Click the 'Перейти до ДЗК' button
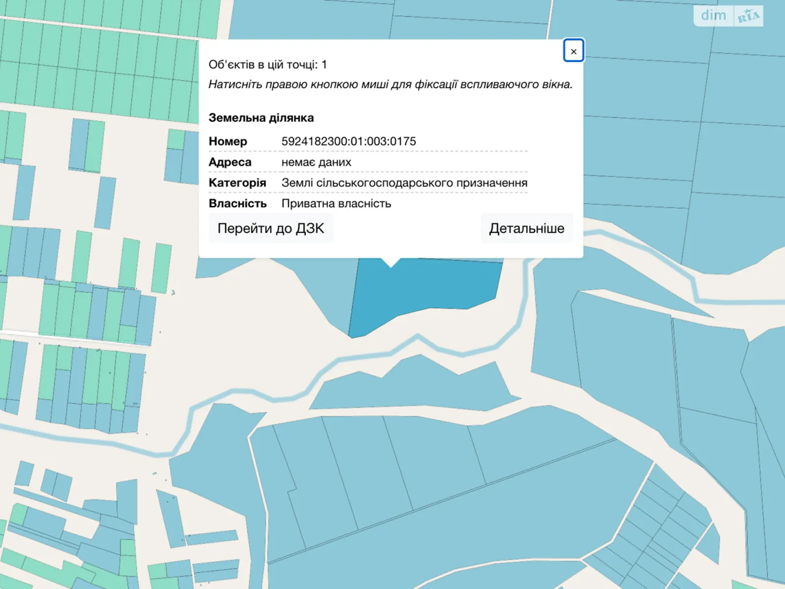 pyautogui.click(x=271, y=229)
